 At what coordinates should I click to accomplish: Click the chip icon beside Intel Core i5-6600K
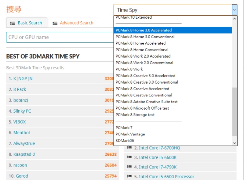[129, 157]
